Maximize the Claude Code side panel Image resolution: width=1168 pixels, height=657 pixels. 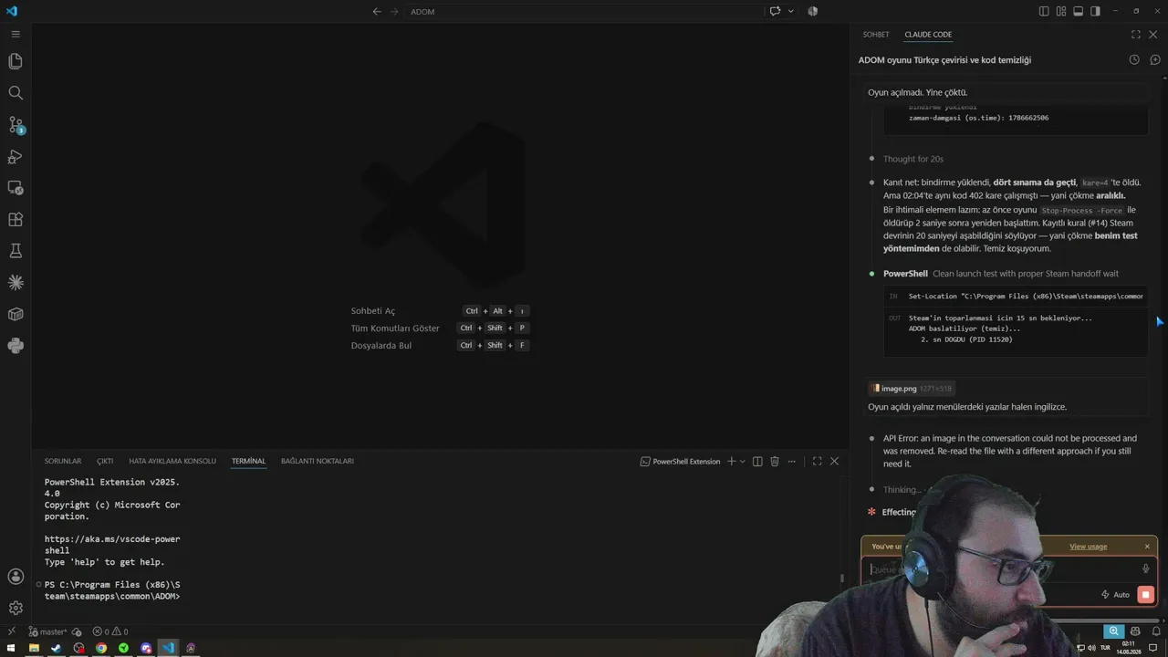[1136, 35]
